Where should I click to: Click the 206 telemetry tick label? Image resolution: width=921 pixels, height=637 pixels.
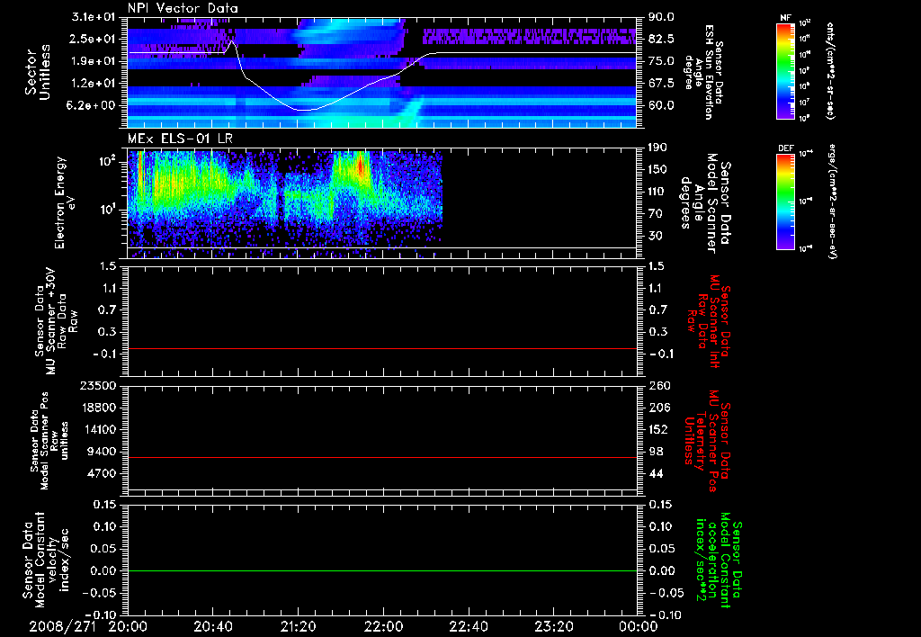tap(658, 408)
